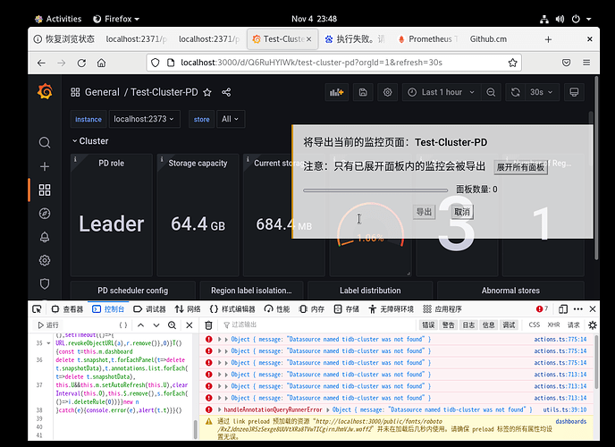The width and height of the screenshot is (615, 447).
Task: Star the Test-Cluster-PD dashboard
Action: pos(207,92)
